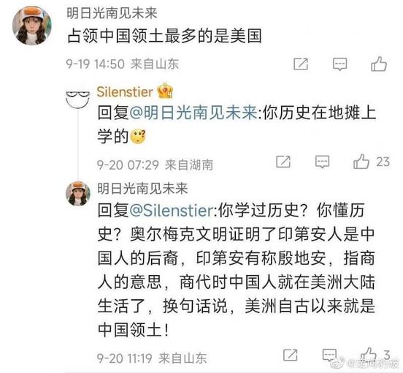403x373 pixels.
Task: Open Silenstier's crown membership badge
Action: coord(165,91)
